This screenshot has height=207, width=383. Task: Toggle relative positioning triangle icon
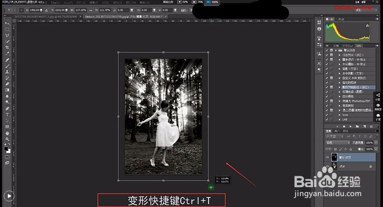[46, 10]
